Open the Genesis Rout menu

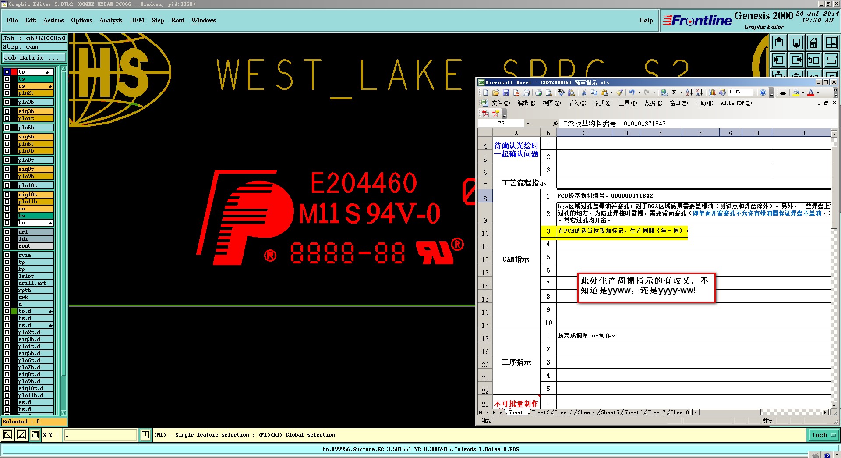(178, 20)
